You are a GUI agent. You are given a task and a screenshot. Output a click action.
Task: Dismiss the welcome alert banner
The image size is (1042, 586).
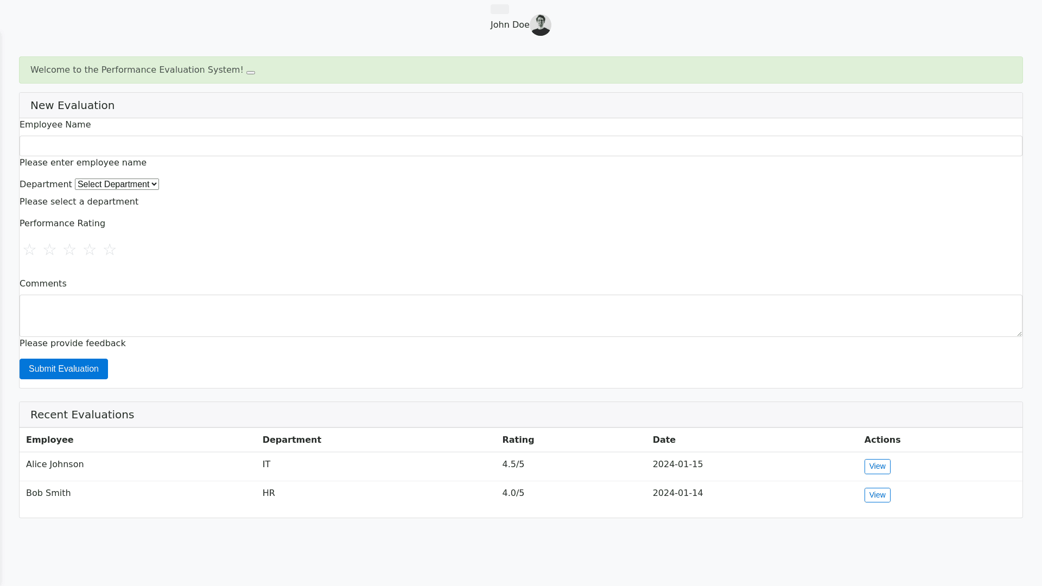[x=251, y=72]
